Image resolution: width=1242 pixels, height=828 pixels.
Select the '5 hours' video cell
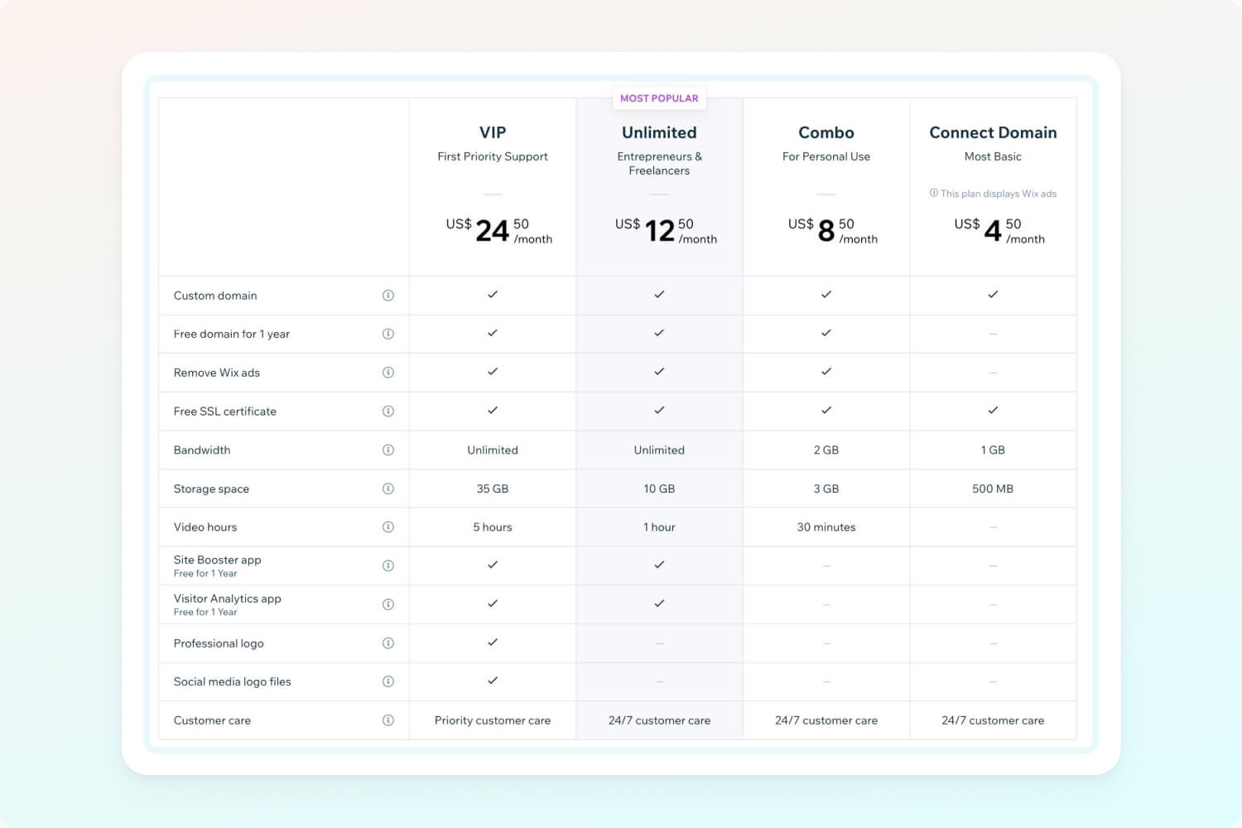[x=493, y=527]
